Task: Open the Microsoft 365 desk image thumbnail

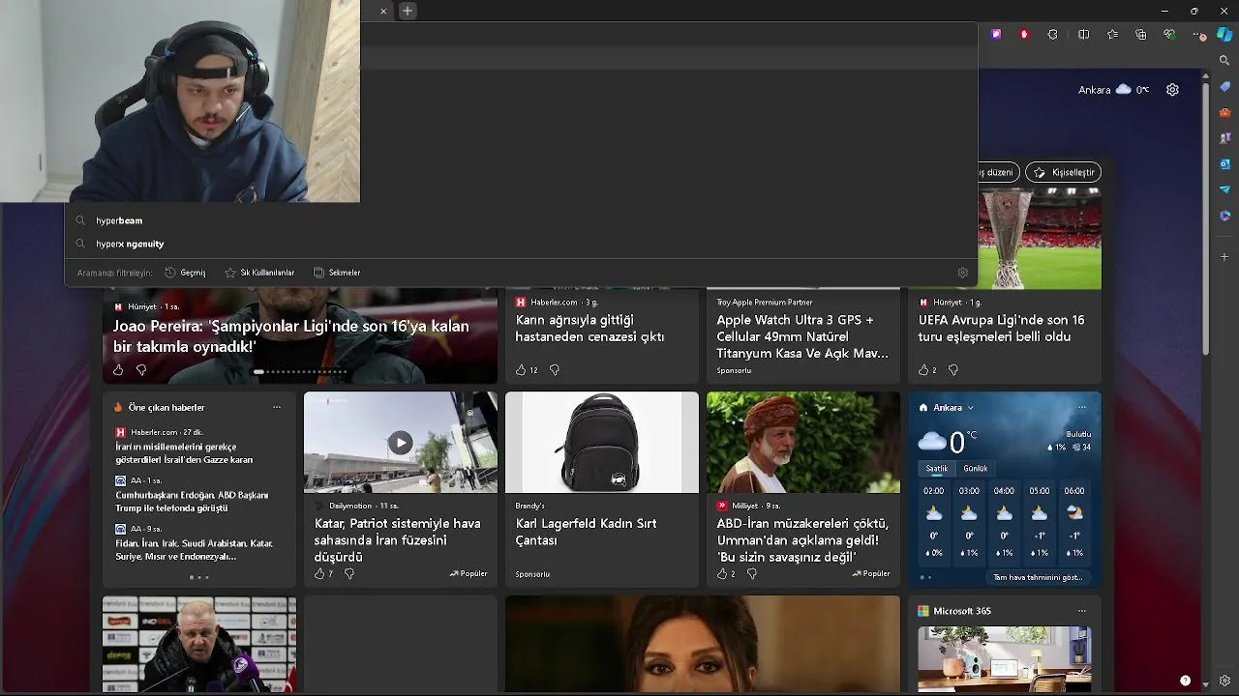Action: click(1004, 657)
